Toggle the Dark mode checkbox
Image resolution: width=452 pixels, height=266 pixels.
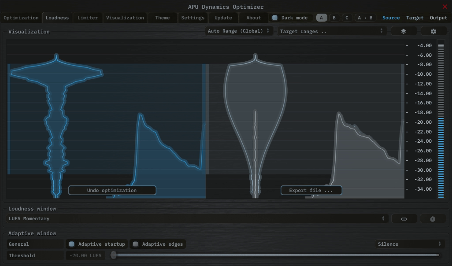point(275,18)
